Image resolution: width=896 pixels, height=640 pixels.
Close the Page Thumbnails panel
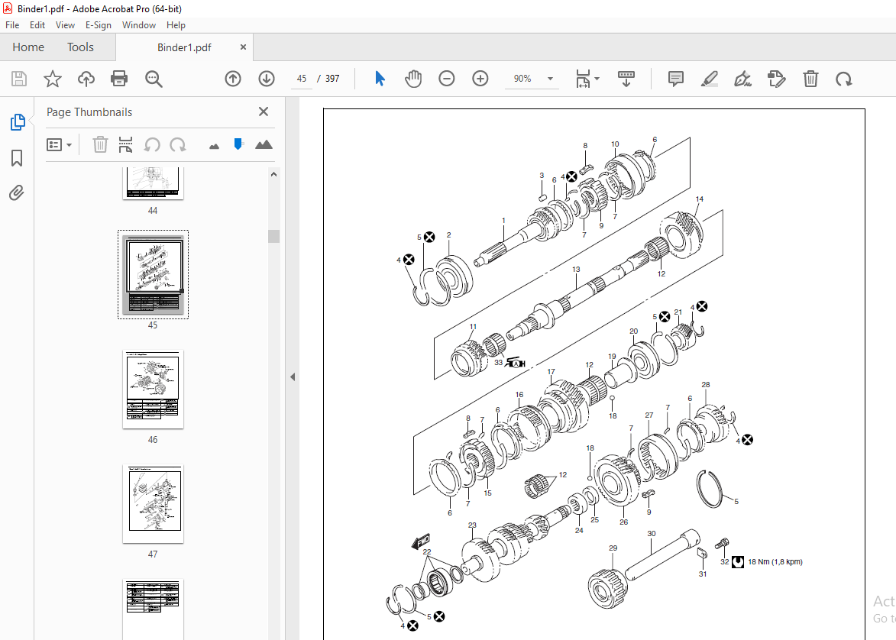tap(264, 112)
